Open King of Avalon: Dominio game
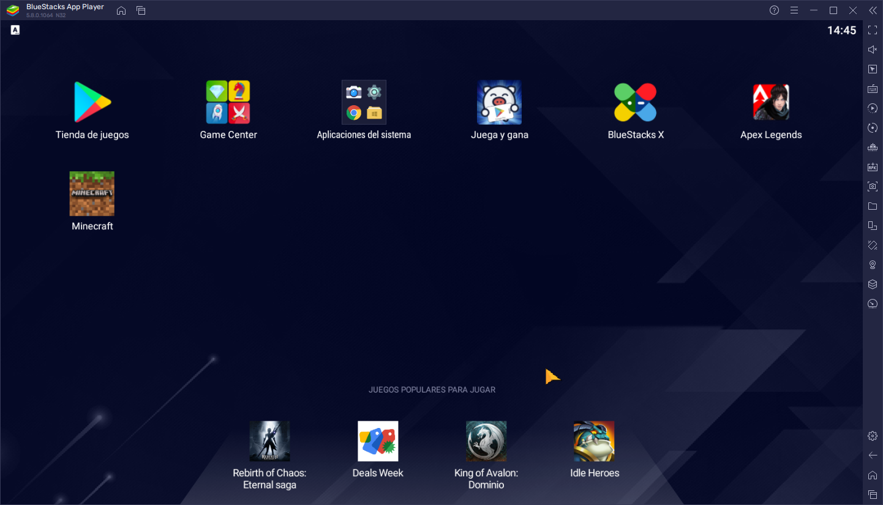883x505 pixels. (486, 441)
